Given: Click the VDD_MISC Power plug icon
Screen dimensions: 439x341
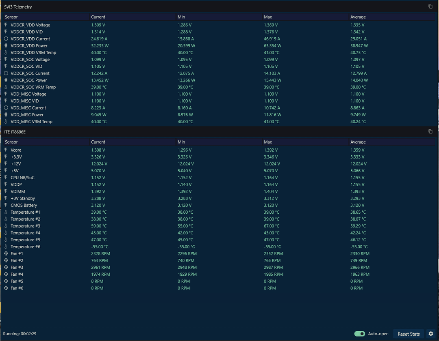Looking at the screenshot, I should (x=6, y=115).
